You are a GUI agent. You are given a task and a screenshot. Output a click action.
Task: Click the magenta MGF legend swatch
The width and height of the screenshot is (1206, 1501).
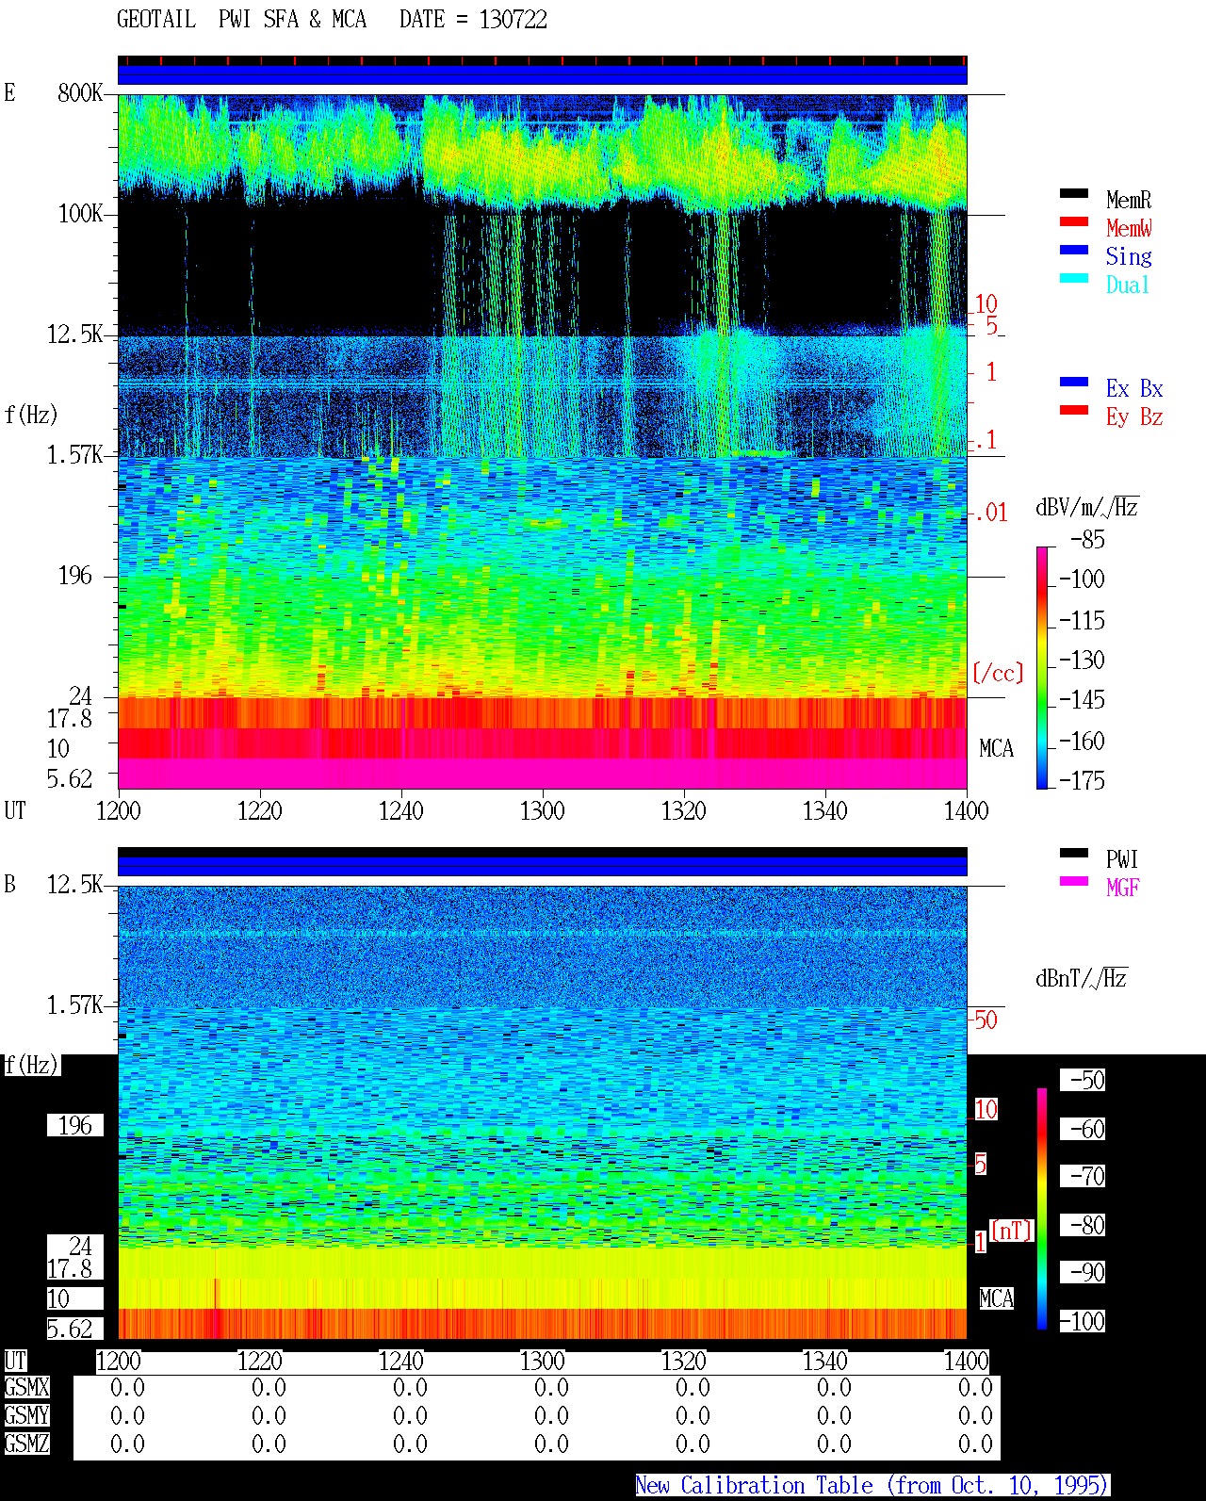(x=1074, y=881)
